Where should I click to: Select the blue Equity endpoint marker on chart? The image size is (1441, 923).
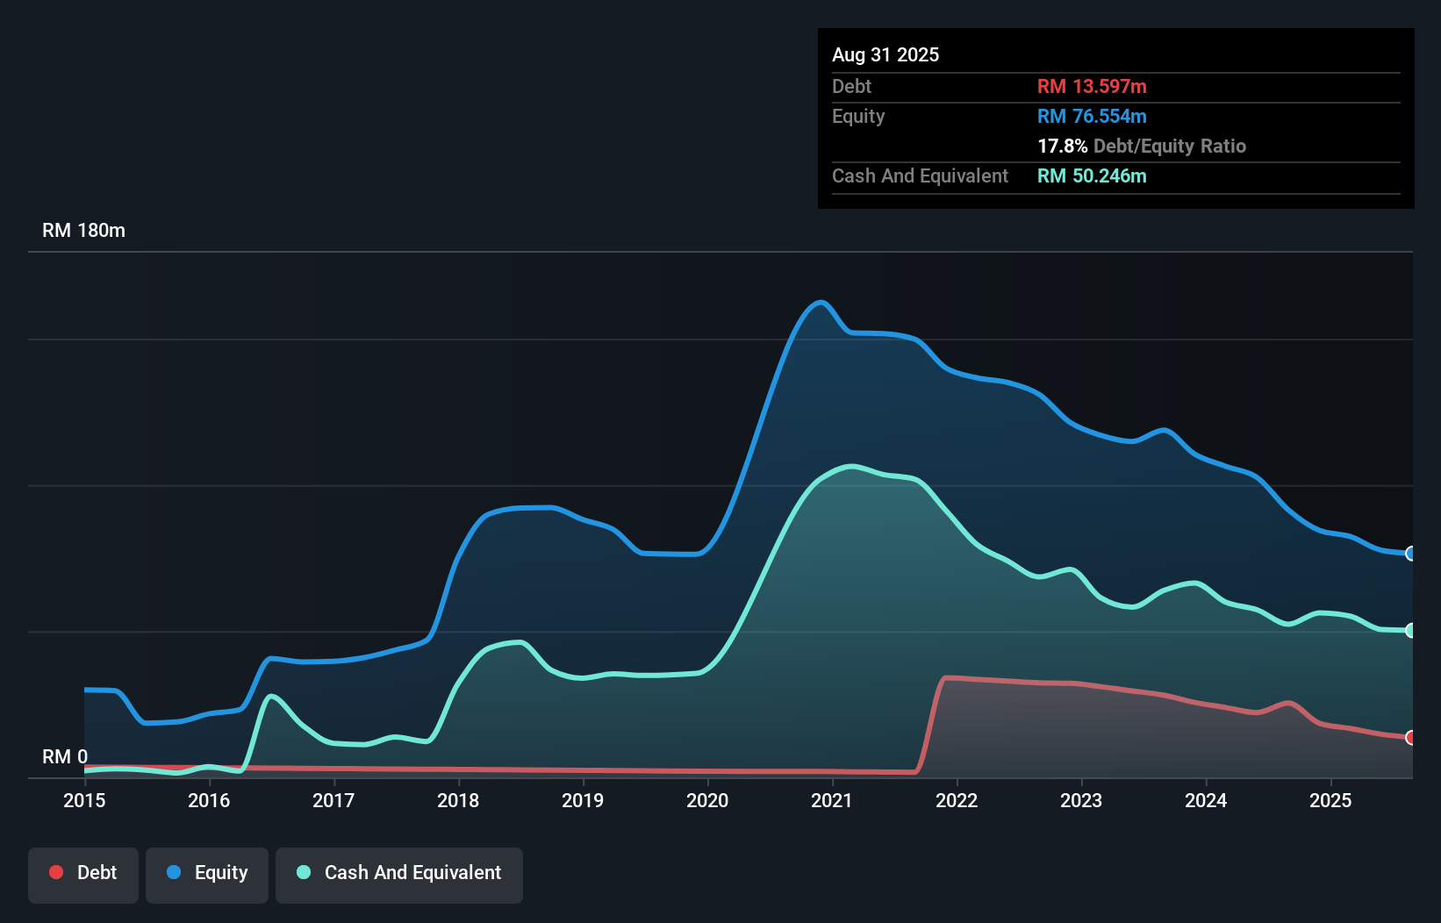[x=1410, y=554]
